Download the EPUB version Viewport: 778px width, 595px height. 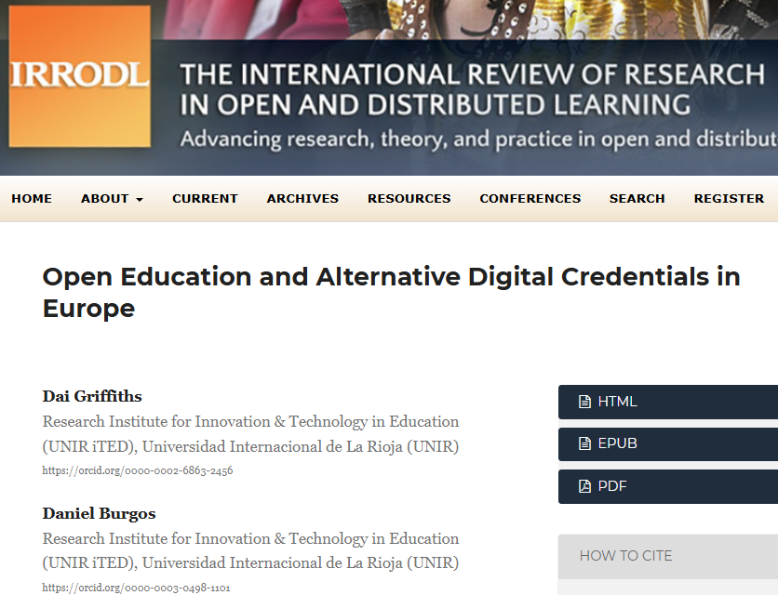[x=618, y=444]
